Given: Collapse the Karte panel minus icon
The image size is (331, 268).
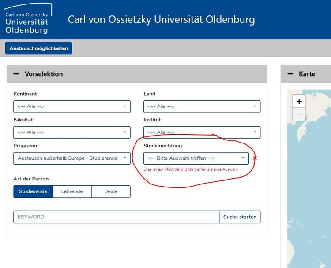Looking at the screenshot, I should point(290,74).
